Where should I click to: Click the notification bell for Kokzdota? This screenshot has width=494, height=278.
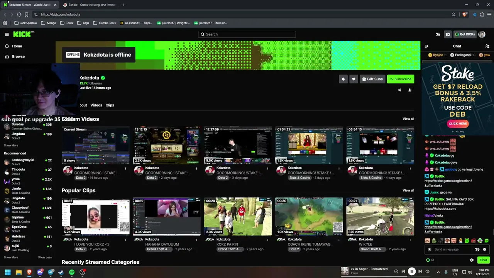[x=343, y=79]
